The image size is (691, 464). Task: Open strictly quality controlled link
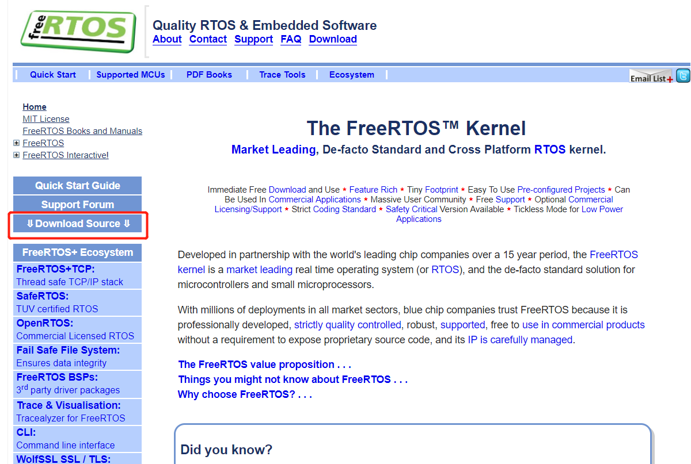[x=348, y=325]
